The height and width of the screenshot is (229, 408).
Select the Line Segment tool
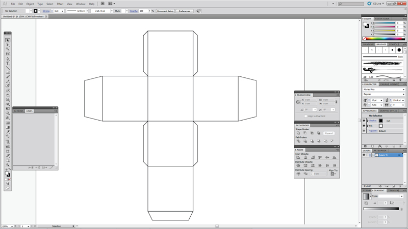[x=8, y=68]
